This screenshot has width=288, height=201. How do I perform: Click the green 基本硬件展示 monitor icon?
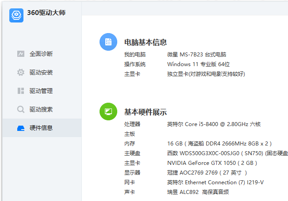tap(108, 112)
